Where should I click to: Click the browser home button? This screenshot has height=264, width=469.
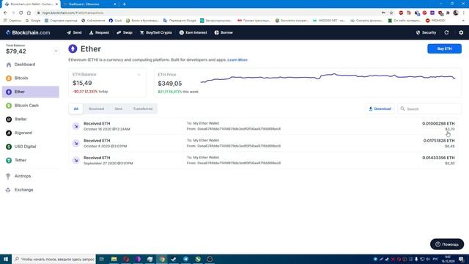click(x=29, y=12)
